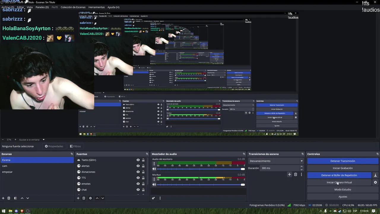Undock the Escenas panel
Viewport: 380px width, 214px height.
72,154
